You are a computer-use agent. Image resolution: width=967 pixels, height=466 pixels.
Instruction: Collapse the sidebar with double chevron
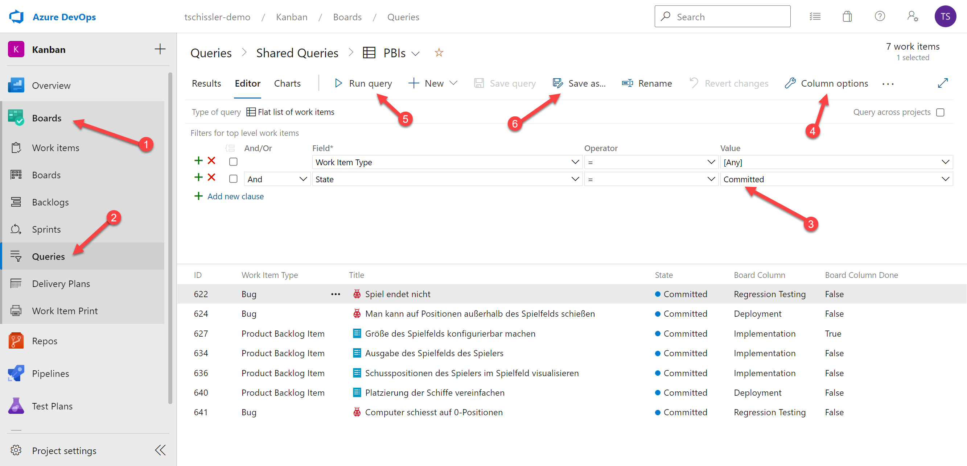point(160,450)
